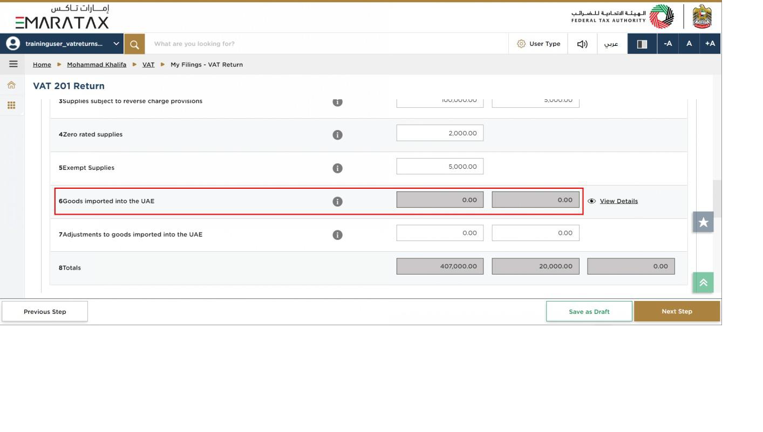The width and height of the screenshot is (763, 432).
Task: Jump to top with double-chevron button
Action: coord(703,283)
